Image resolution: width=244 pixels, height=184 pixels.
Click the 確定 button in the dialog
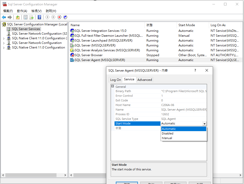coord(127,183)
